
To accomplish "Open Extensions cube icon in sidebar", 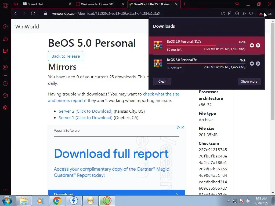I will [5, 95].
